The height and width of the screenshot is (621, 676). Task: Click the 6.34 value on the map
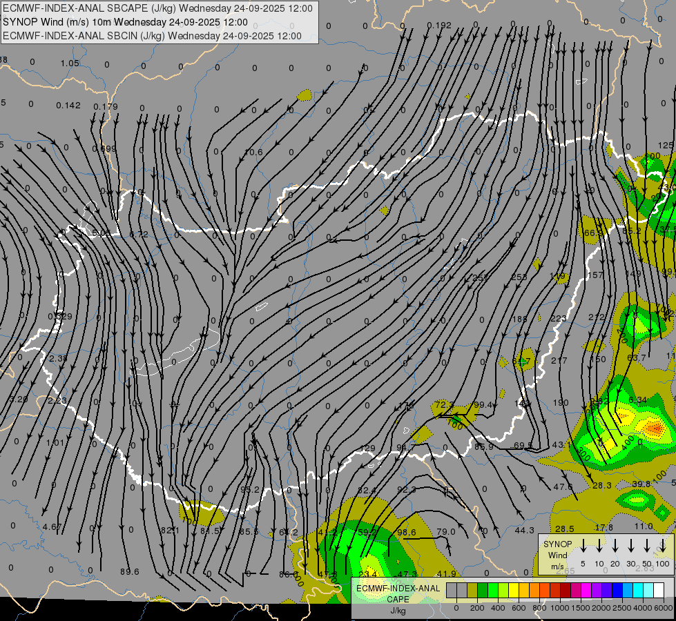(x=637, y=400)
